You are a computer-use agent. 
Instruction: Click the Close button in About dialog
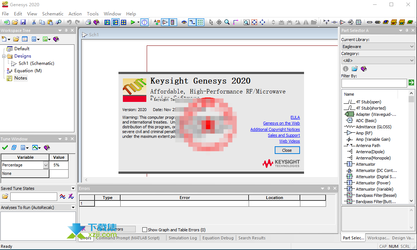pyautogui.click(x=287, y=150)
